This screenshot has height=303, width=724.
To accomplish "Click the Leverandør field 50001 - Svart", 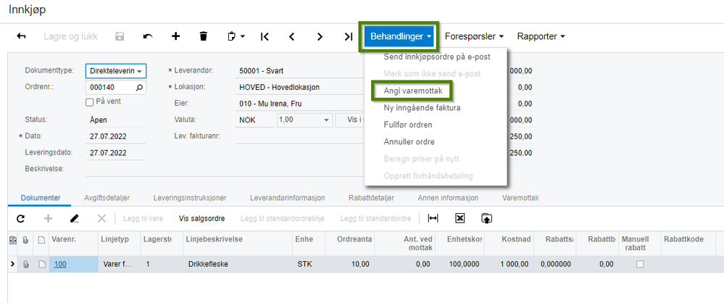I will pyautogui.click(x=300, y=71).
